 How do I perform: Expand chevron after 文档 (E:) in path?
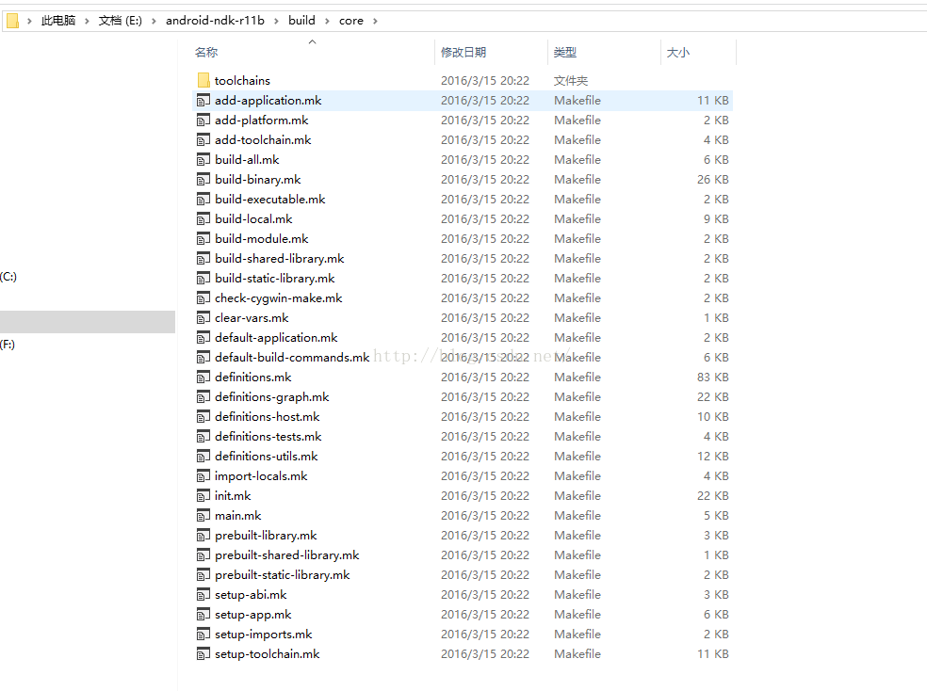[x=154, y=22]
